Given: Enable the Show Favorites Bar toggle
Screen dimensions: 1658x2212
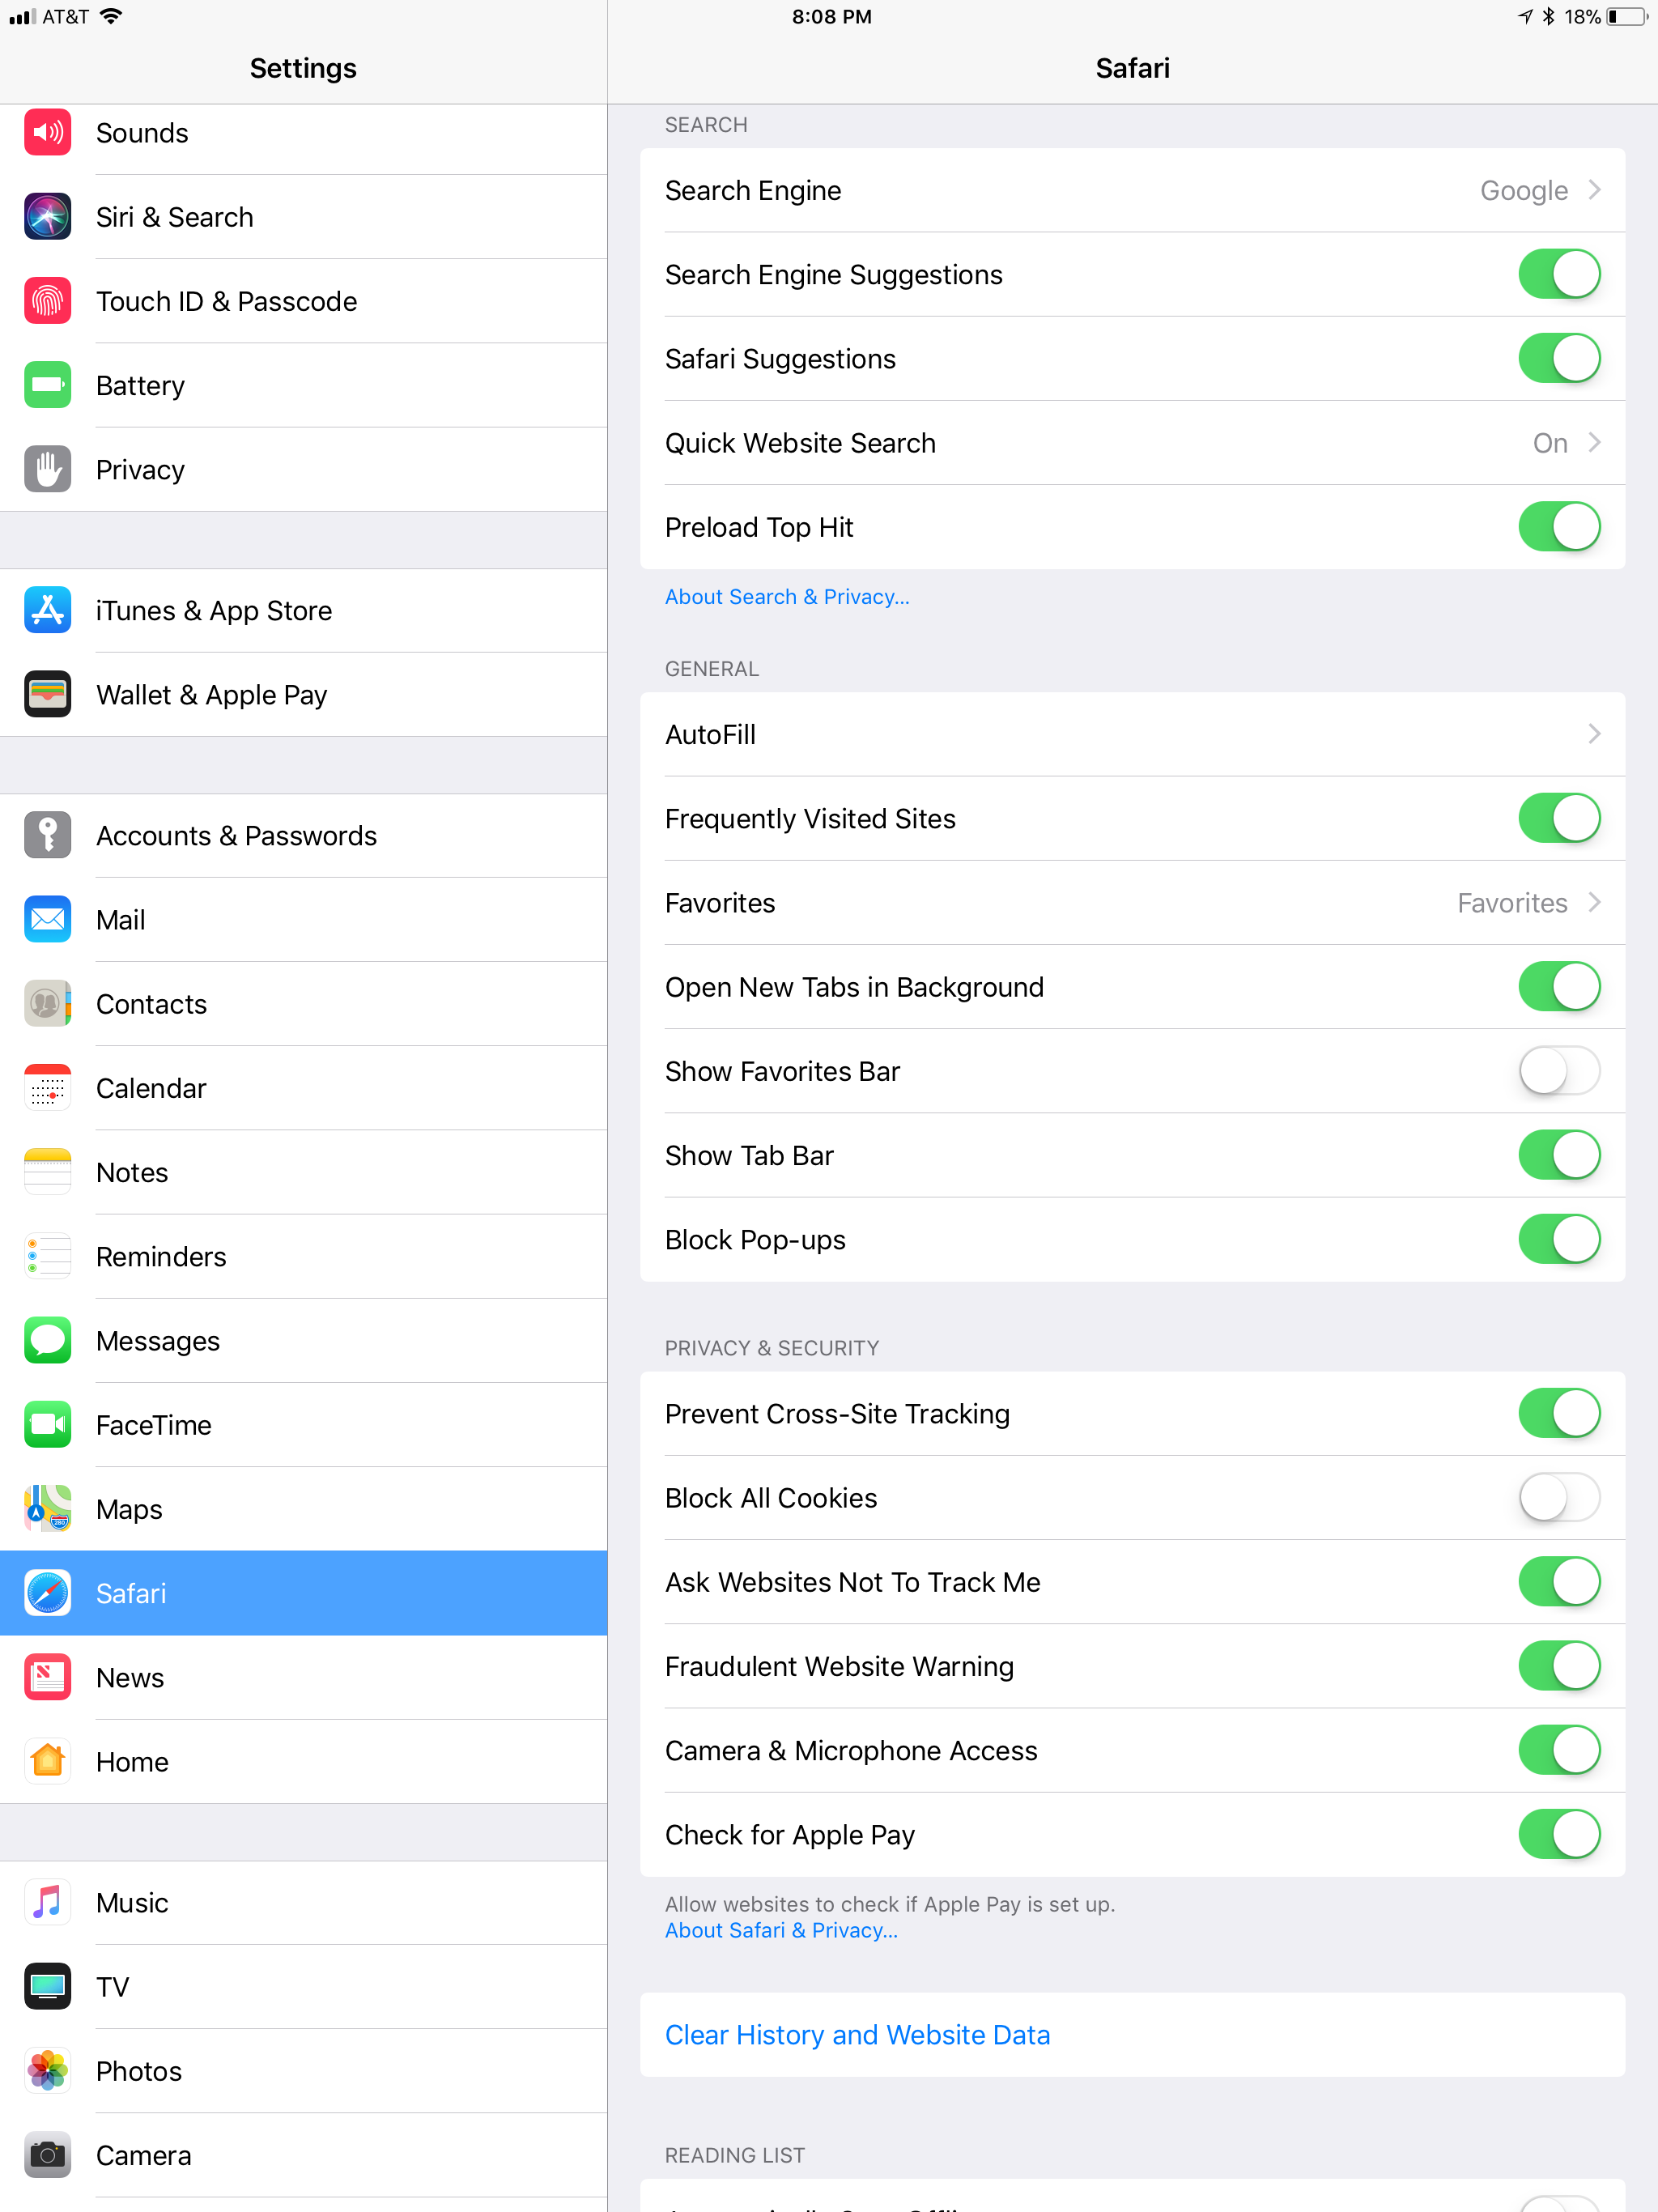Looking at the screenshot, I should point(1559,1071).
